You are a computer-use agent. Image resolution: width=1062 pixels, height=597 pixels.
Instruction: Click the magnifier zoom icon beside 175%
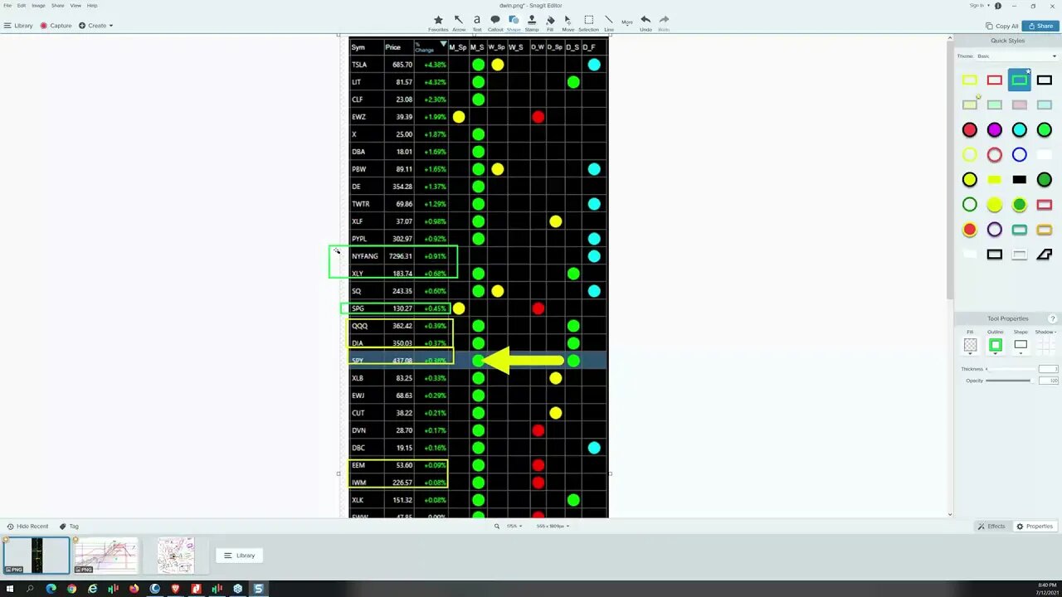(x=497, y=527)
